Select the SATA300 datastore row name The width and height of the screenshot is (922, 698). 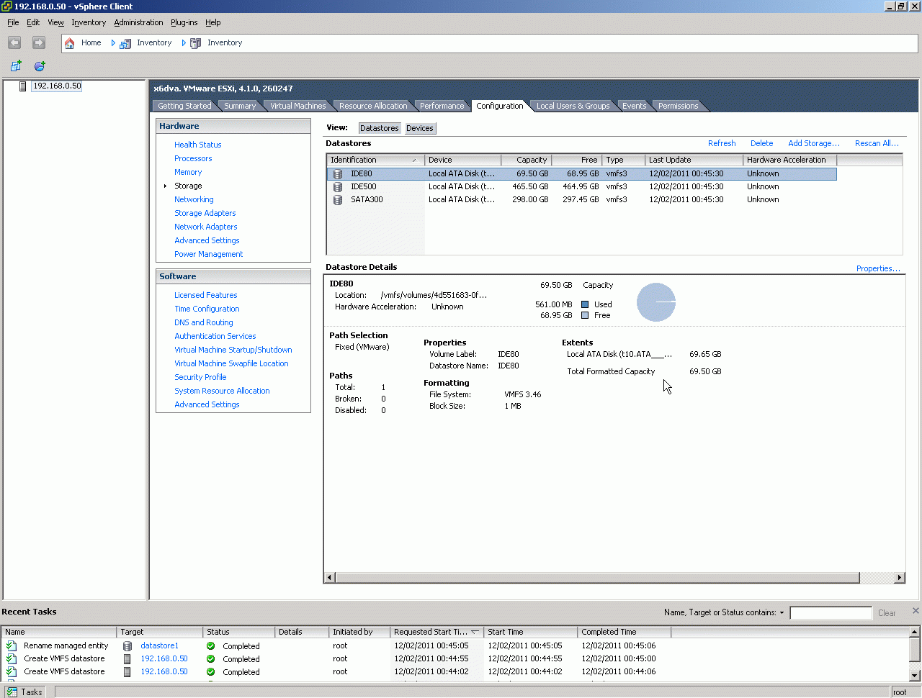pos(367,200)
